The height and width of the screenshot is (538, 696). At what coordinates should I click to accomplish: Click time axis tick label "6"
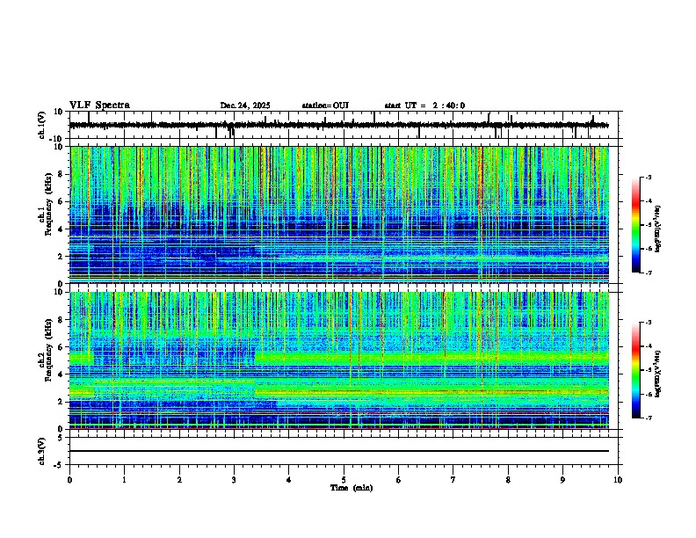click(x=399, y=480)
